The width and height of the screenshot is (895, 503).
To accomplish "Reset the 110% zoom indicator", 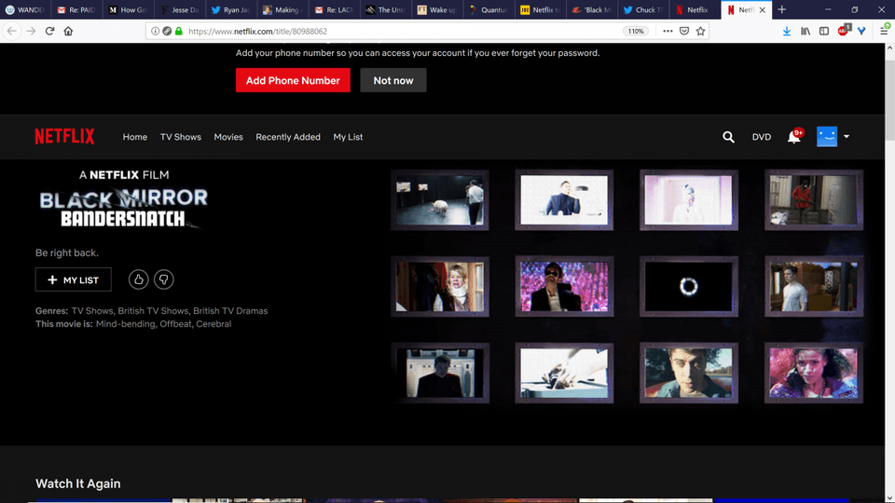I will 635,32.
